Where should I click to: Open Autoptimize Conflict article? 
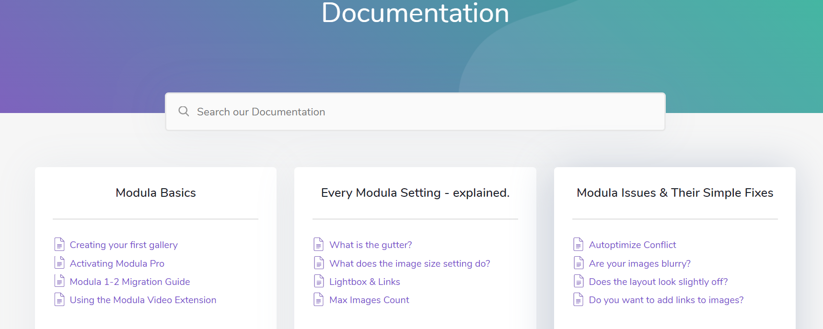(632, 245)
